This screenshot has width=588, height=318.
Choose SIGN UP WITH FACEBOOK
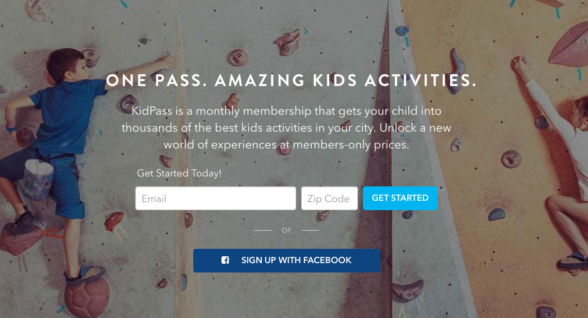(x=287, y=261)
